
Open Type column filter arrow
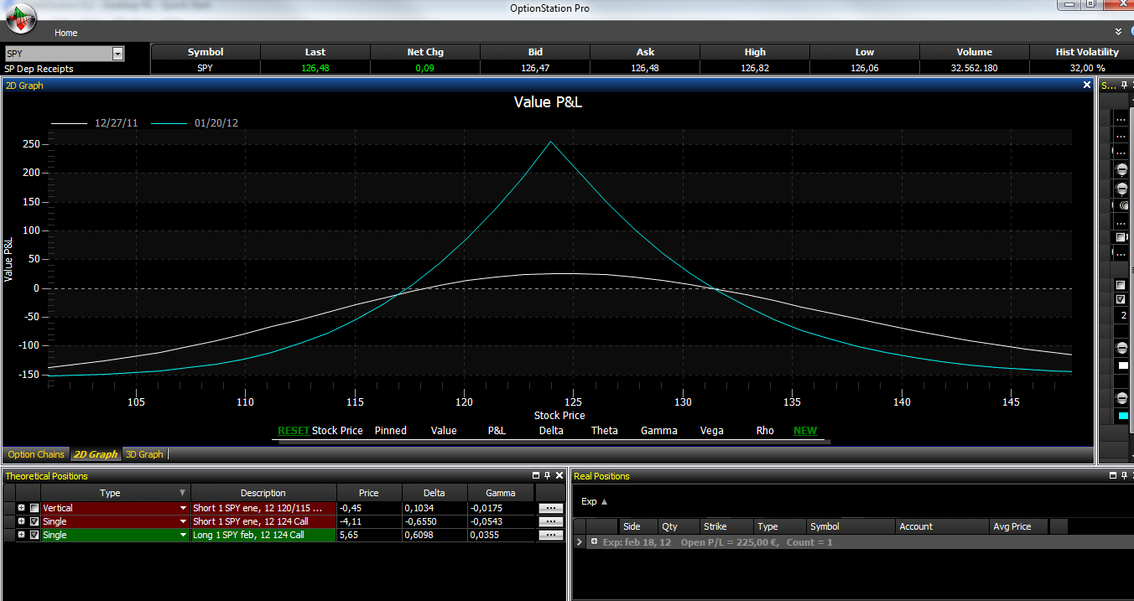pyautogui.click(x=183, y=493)
